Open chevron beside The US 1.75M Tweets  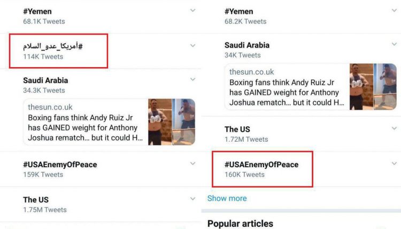pyautogui.click(x=192, y=199)
